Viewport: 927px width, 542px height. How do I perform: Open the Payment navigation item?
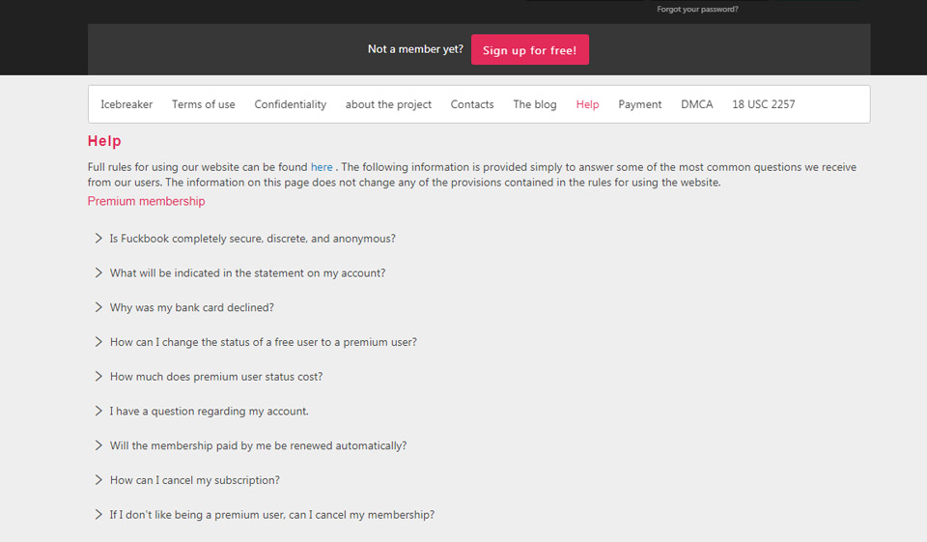pyautogui.click(x=640, y=104)
